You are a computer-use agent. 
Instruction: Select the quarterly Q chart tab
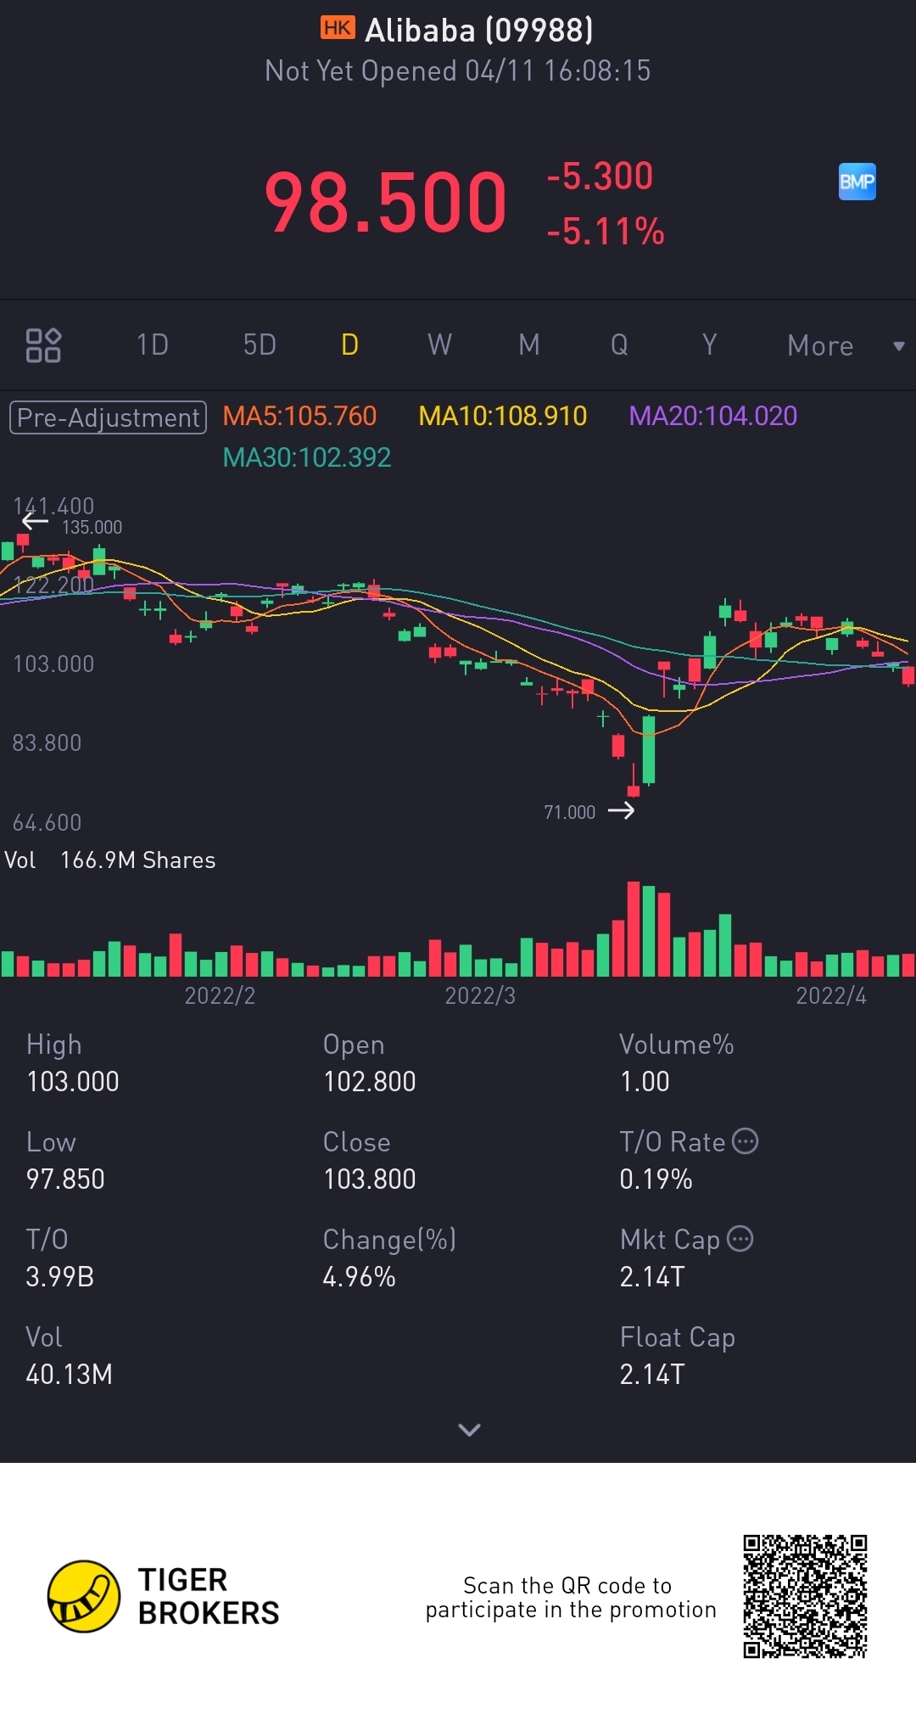tap(619, 345)
